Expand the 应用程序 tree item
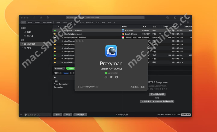The height and width of the screenshot is (132, 217). tap(23, 44)
